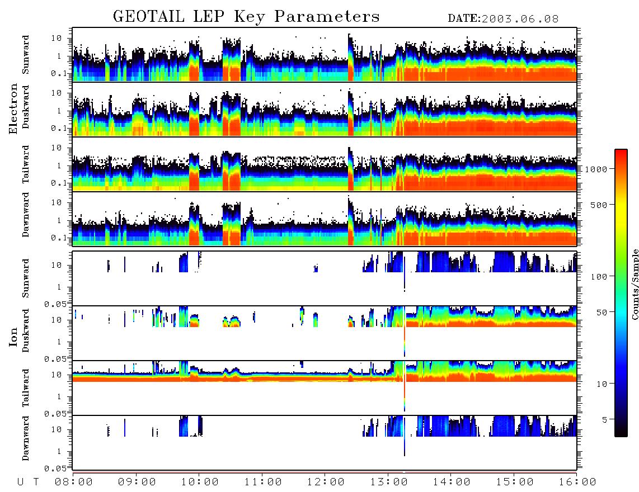Image resolution: width=639 pixels, height=492 pixels.
Task: Select the Ion "Sunward" panel label
Action: coord(26,278)
